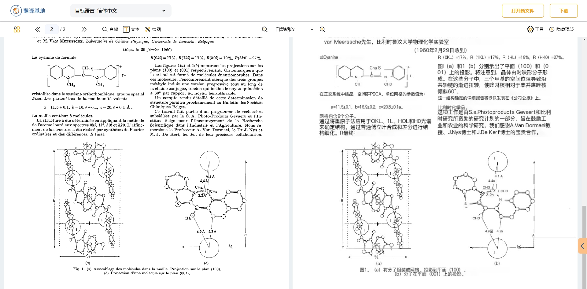The width and height of the screenshot is (587, 289).
Task: Click the 打开新文件 button
Action: (523, 11)
